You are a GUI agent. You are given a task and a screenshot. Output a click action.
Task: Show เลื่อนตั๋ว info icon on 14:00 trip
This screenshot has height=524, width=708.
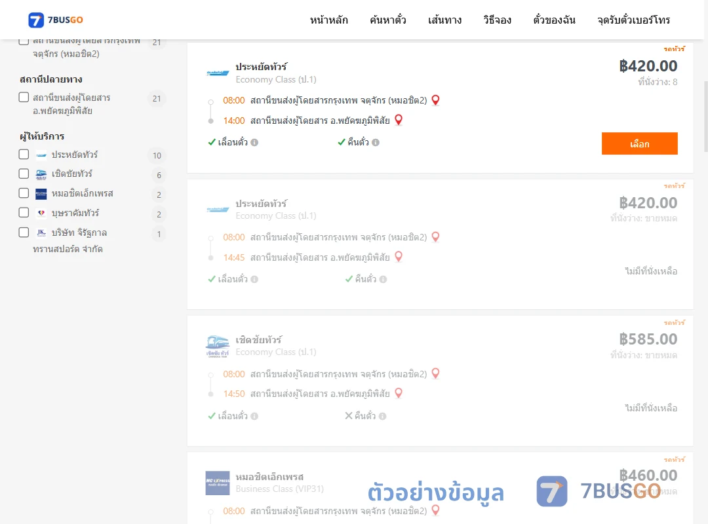click(254, 143)
